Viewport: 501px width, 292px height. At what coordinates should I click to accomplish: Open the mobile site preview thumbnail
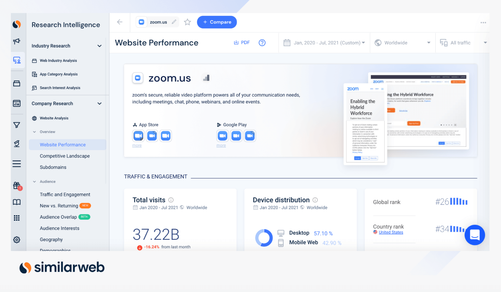coord(365,124)
